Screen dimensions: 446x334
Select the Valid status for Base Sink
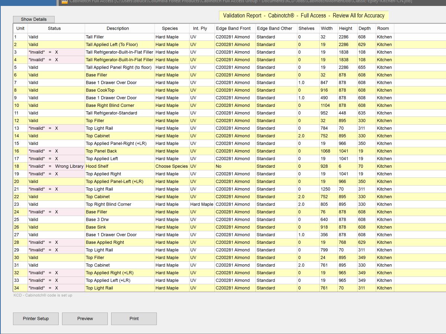[x=56, y=227]
